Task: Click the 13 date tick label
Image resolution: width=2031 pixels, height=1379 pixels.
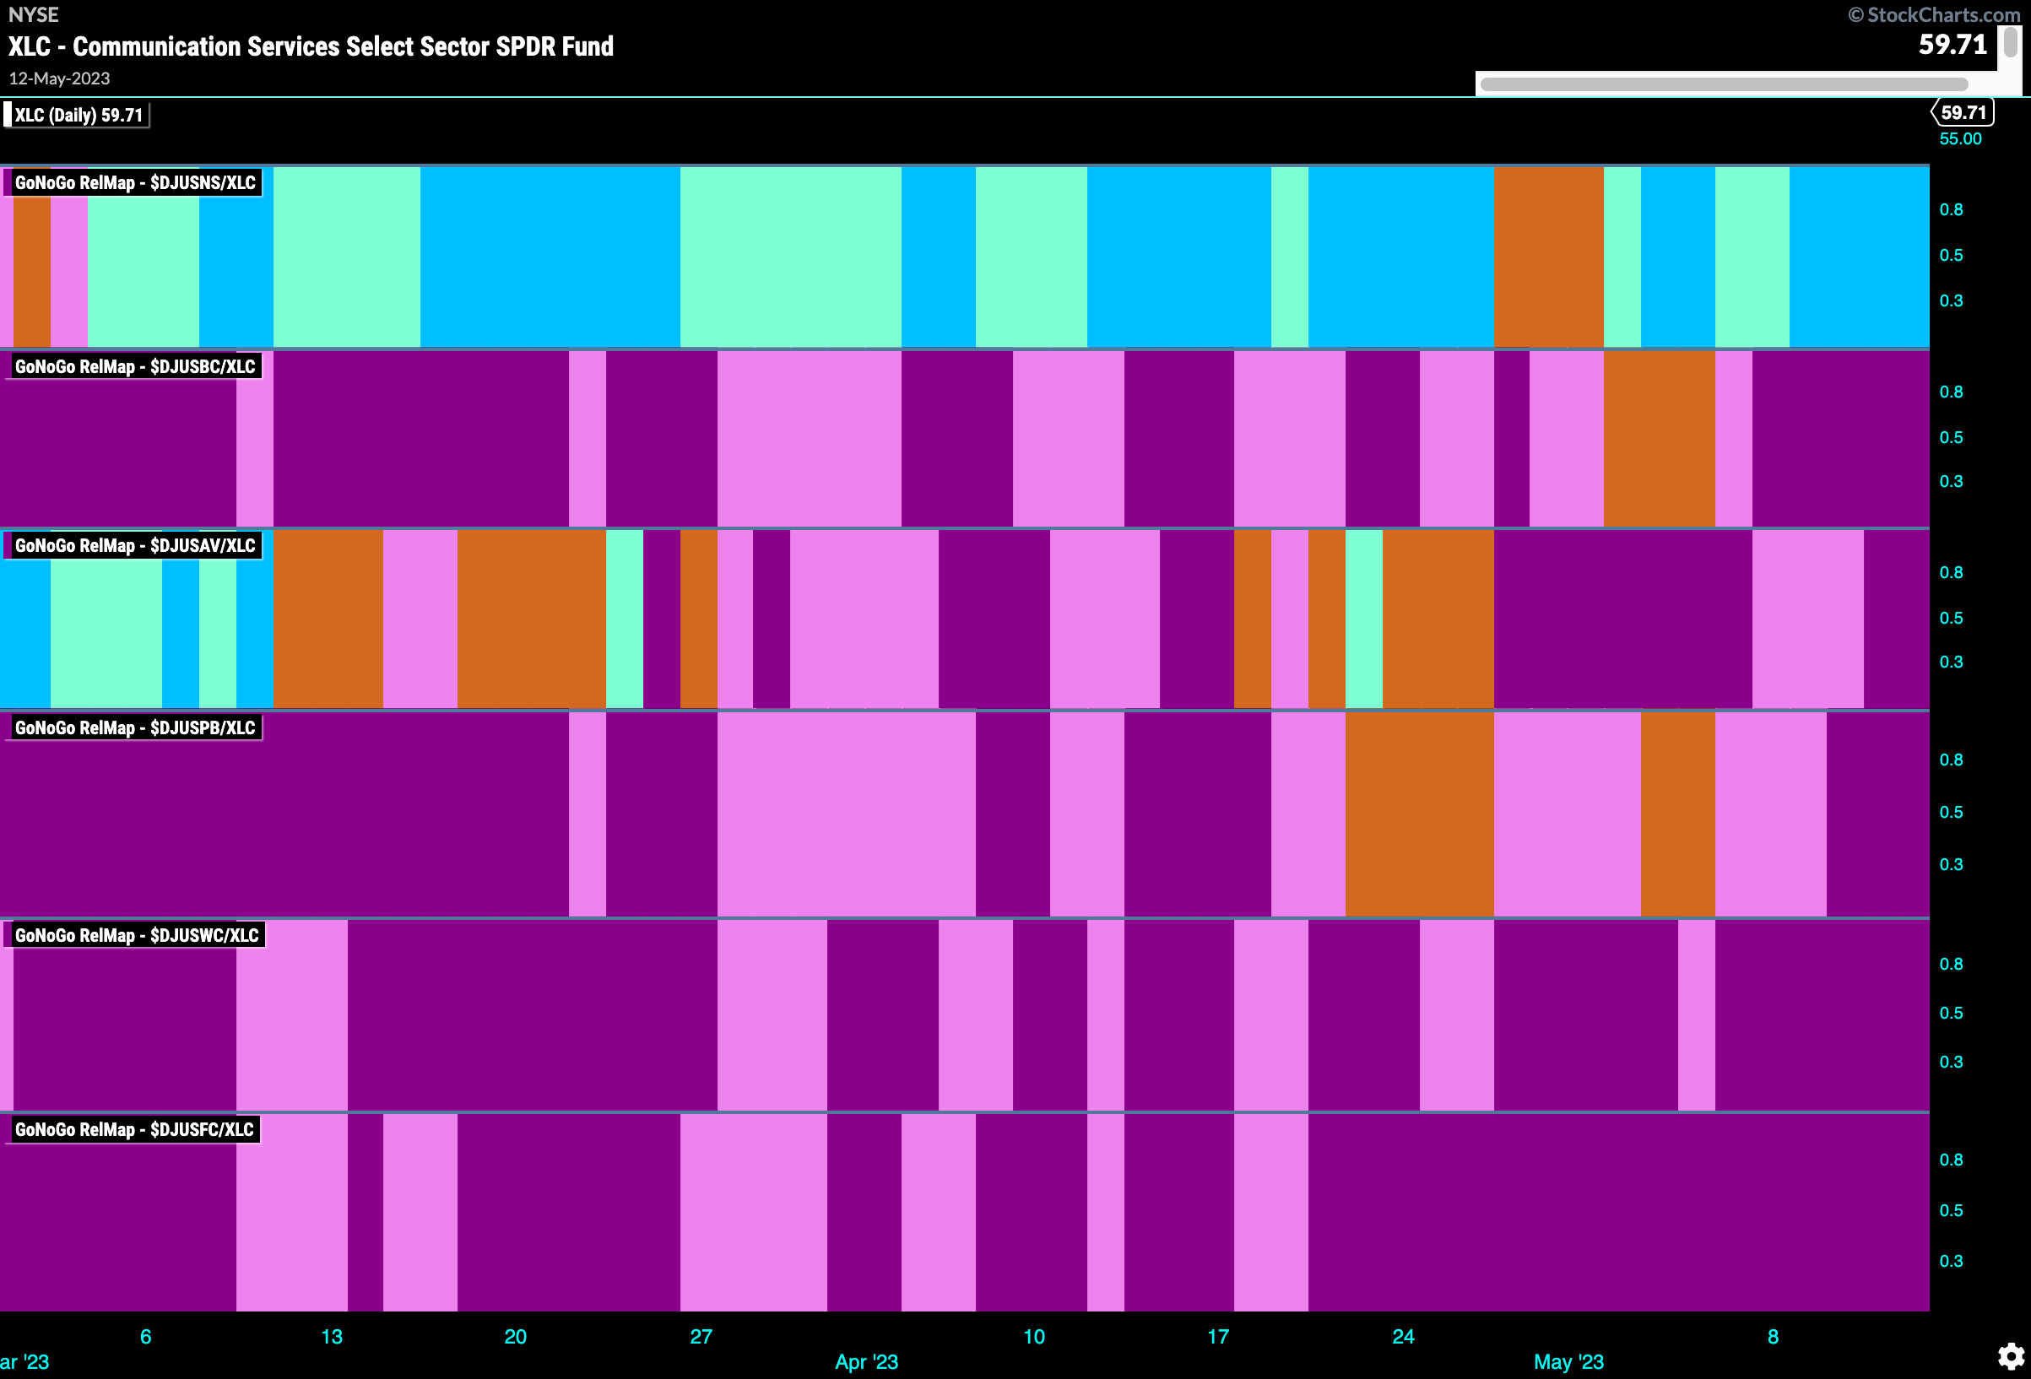Action: click(x=331, y=1336)
